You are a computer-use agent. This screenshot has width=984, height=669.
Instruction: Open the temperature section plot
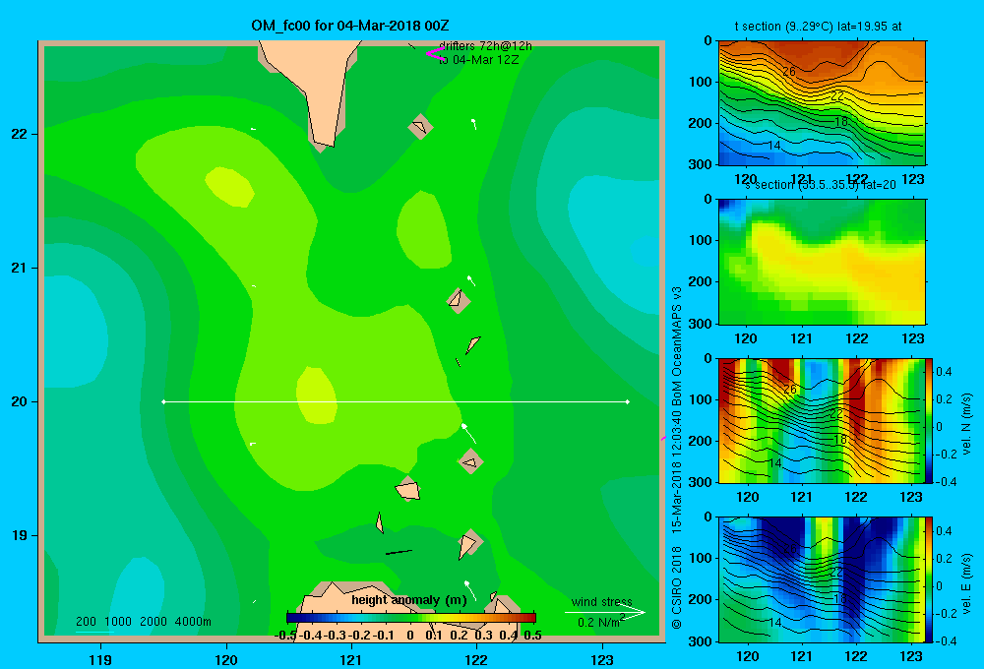click(822, 102)
